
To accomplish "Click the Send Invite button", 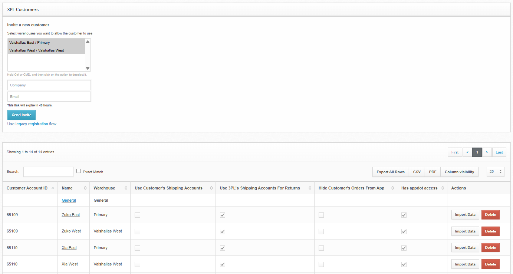I will 22,115.
